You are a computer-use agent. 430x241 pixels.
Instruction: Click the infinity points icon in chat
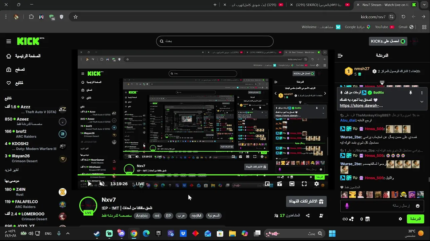pos(345,219)
